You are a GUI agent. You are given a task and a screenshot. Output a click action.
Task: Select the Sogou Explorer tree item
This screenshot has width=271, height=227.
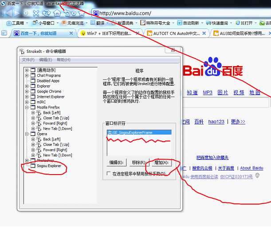[x=49, y=166]
